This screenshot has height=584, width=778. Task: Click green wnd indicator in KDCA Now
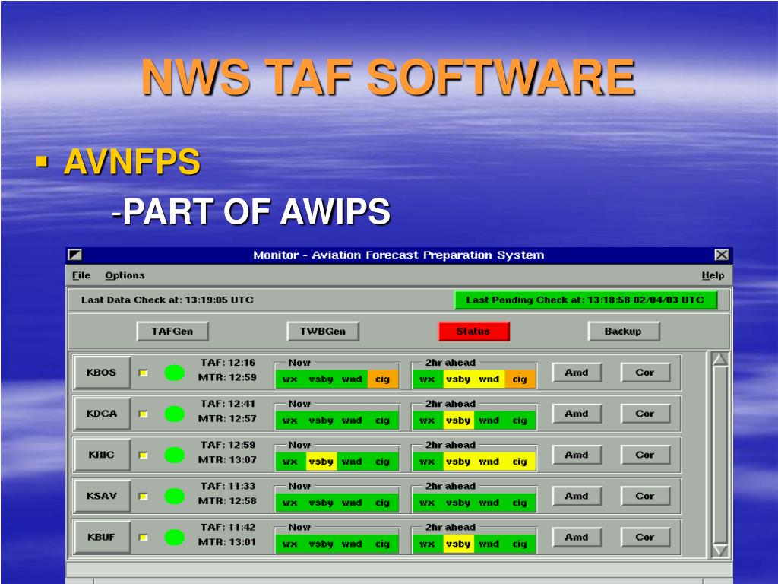tap(352, 421)
